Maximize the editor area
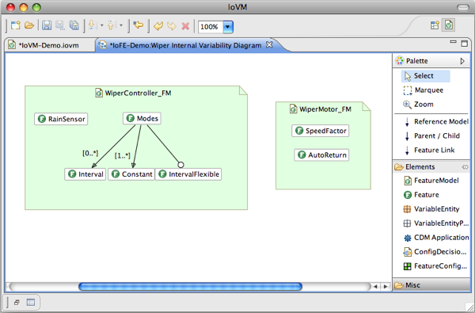Screen dimensions: 475x313 pos(465,44)
